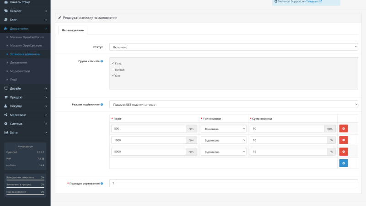Open the Режим порівняння dropdown
The image size is (366, 206).
tap(234, 104)
